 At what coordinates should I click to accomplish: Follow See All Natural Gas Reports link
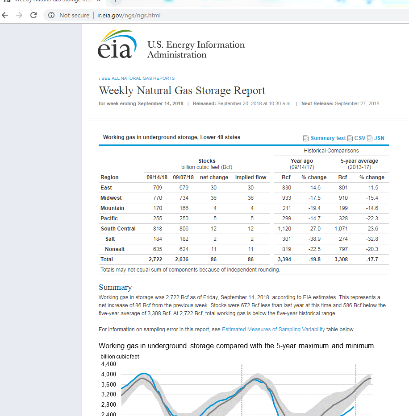click(x=137, y=78)
